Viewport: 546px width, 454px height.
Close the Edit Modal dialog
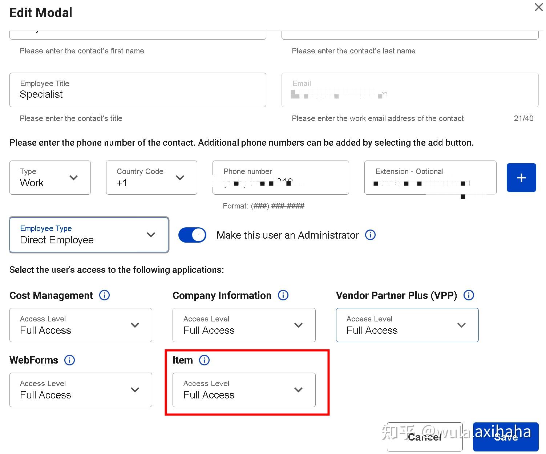point(538,7)
